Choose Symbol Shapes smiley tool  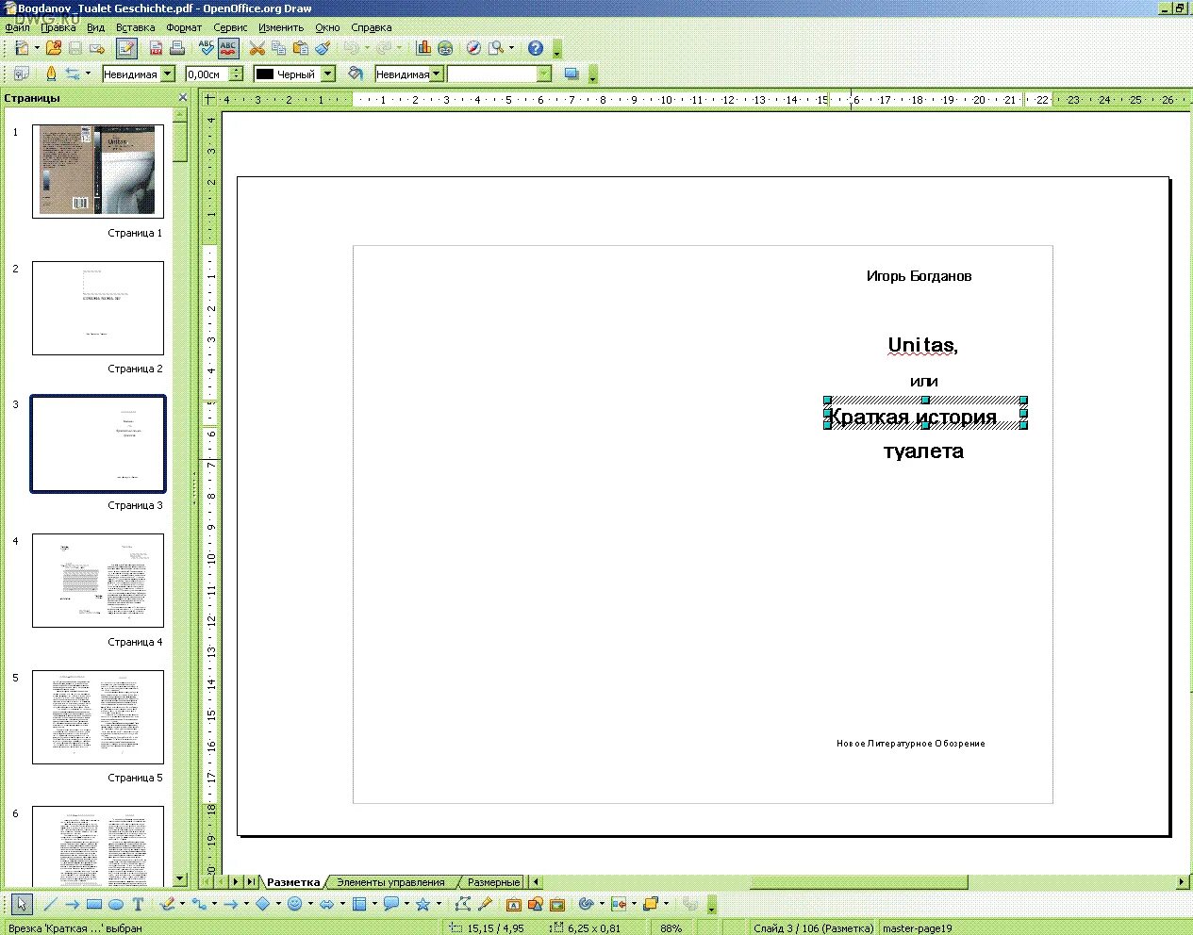click(295, 905)
